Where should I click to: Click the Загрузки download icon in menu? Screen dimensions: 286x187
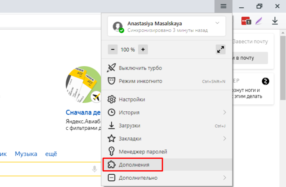pyautogui.click(x=111, y=126)
